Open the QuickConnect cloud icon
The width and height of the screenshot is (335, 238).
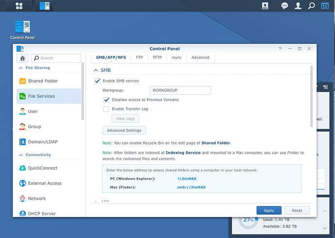(x=22, y=168)
